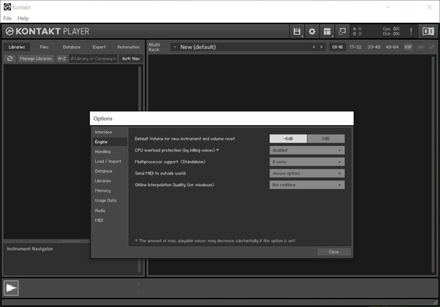440x307 pixels.
Task: Click the Instrument Navigator heading
Action: coord(30,249)
